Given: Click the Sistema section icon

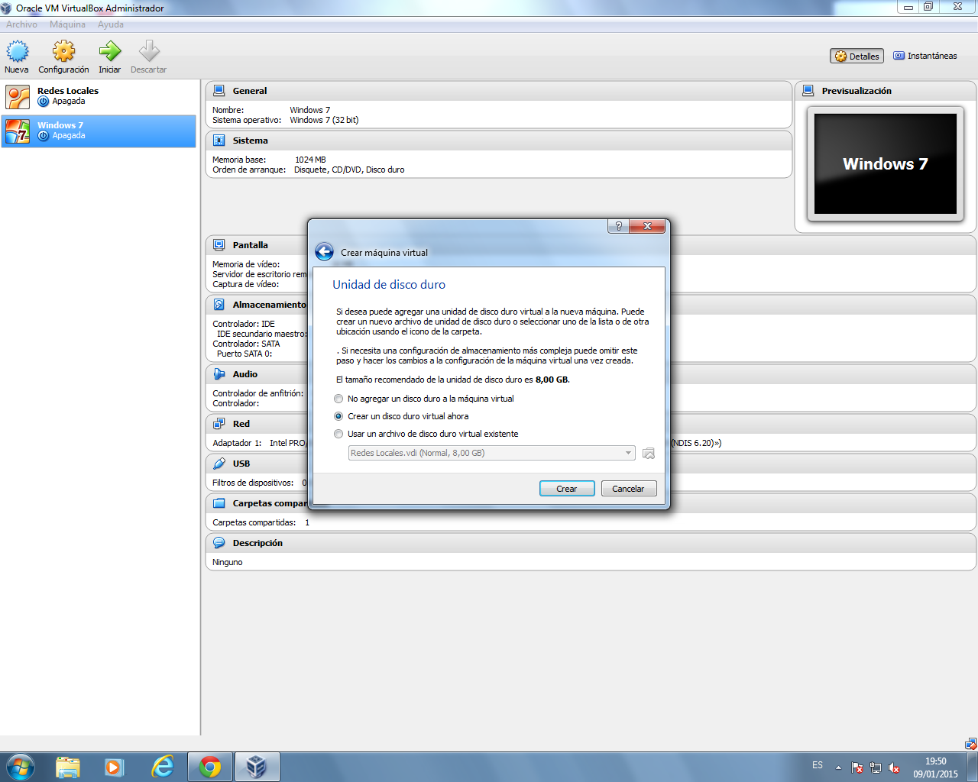Looking at the screenshot, I should (219, 141).
